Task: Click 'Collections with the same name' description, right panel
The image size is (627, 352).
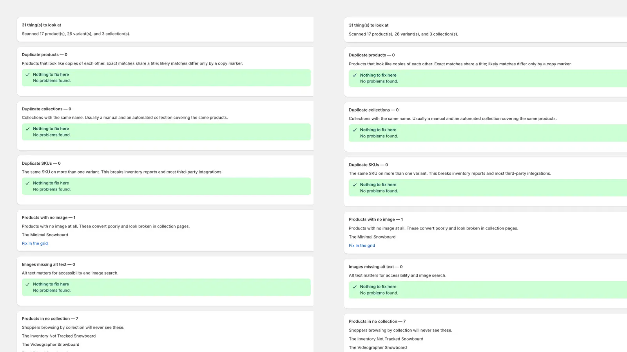Action: point(453,119)
